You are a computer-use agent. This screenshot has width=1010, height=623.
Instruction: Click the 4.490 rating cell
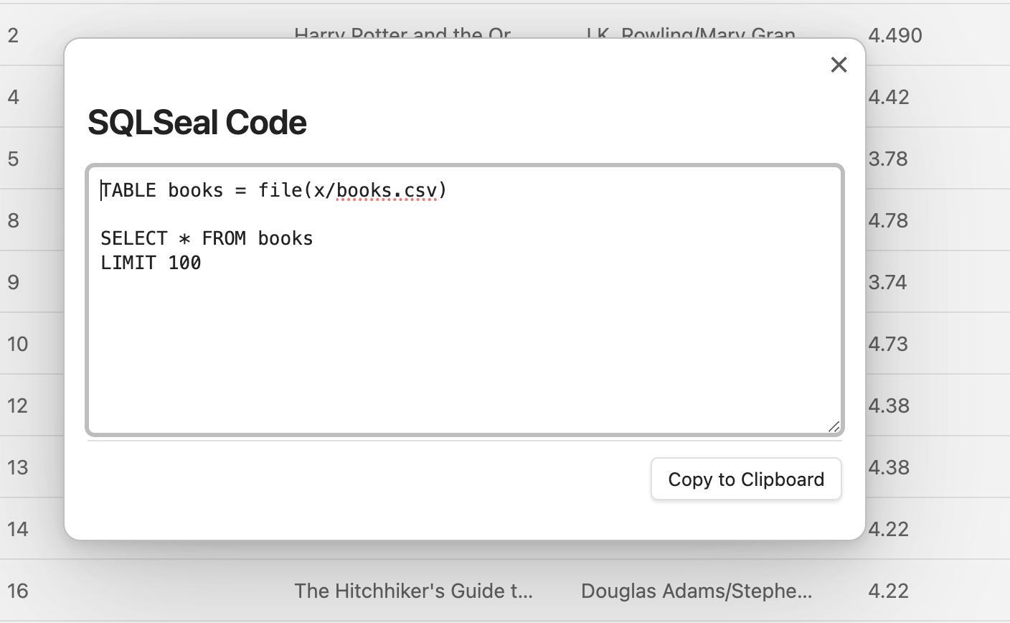pyautogui.click(x=895, y=35)
